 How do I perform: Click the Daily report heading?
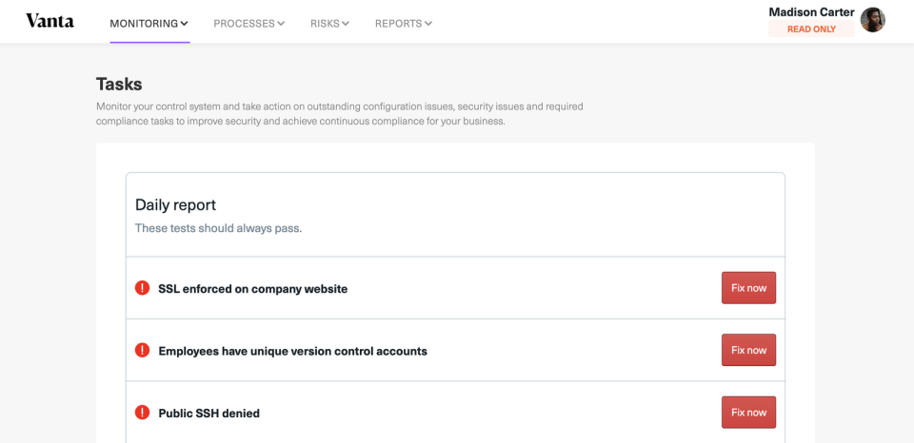(x=175, y=205)
